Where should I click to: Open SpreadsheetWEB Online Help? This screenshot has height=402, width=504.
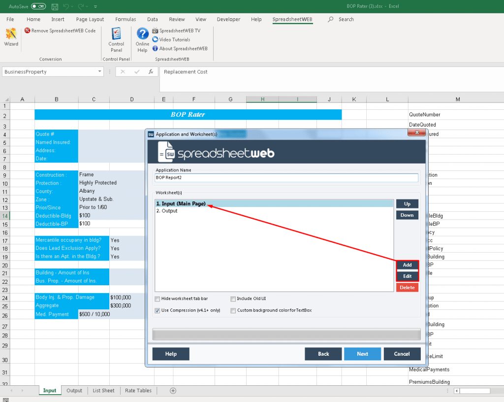click(142, 39)
